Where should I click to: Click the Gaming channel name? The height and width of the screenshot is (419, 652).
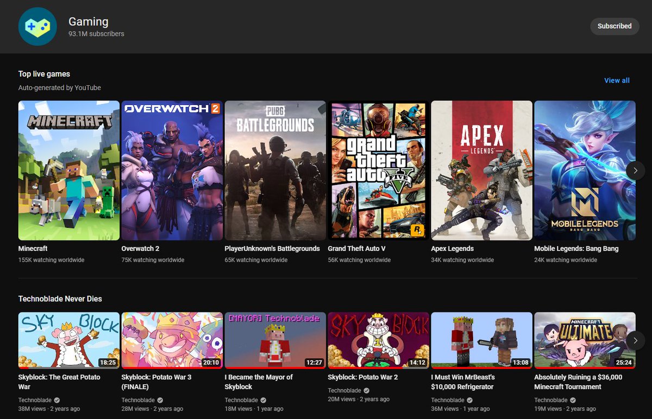coord(88,22)
